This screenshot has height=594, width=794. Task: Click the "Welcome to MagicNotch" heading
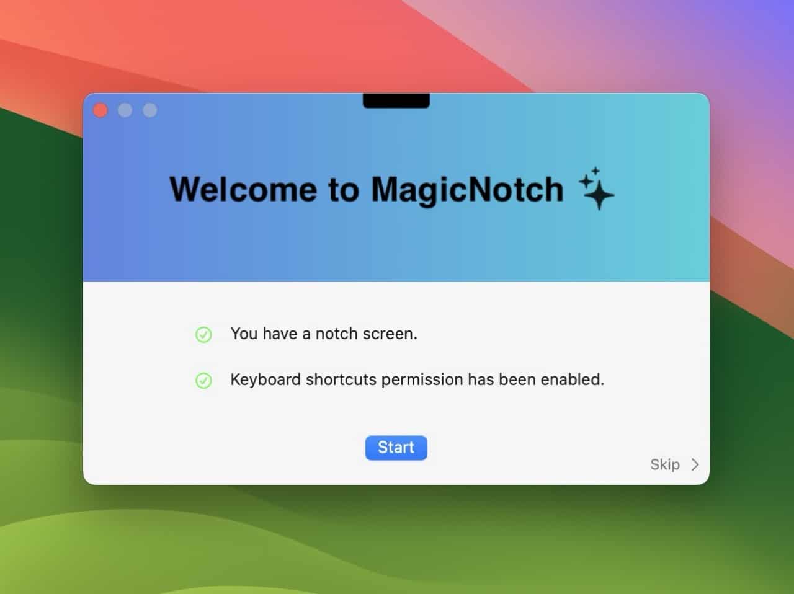click(x=367, y=189)
